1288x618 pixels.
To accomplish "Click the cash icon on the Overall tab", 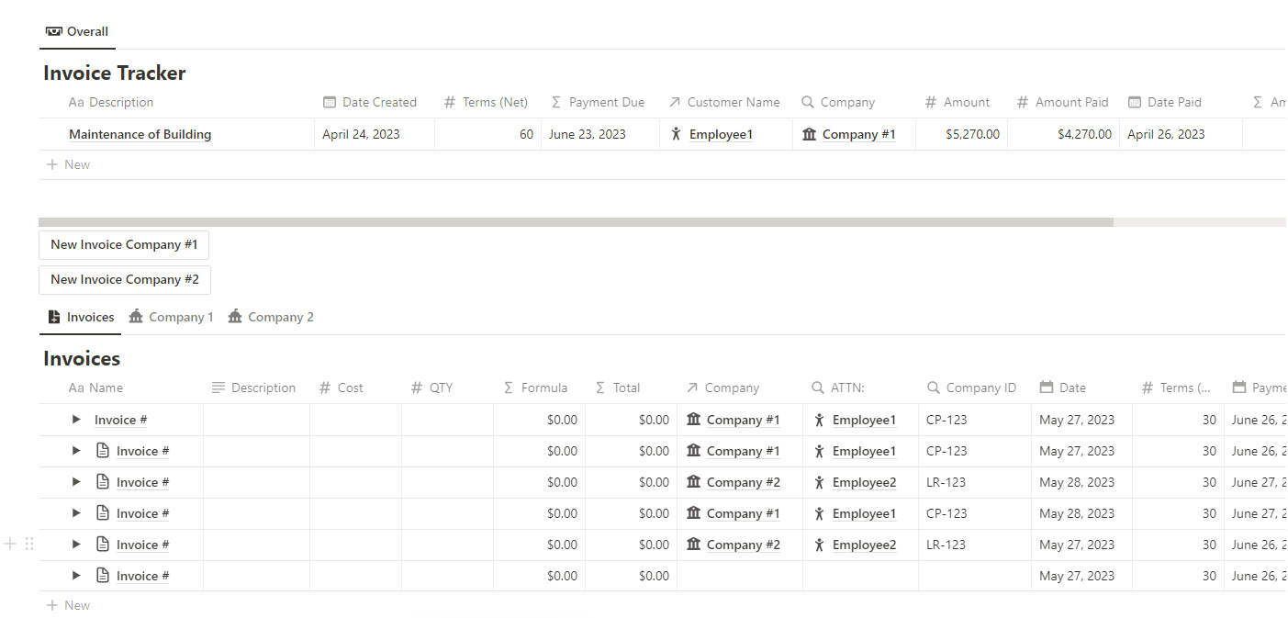I will [x=54, y=31].
